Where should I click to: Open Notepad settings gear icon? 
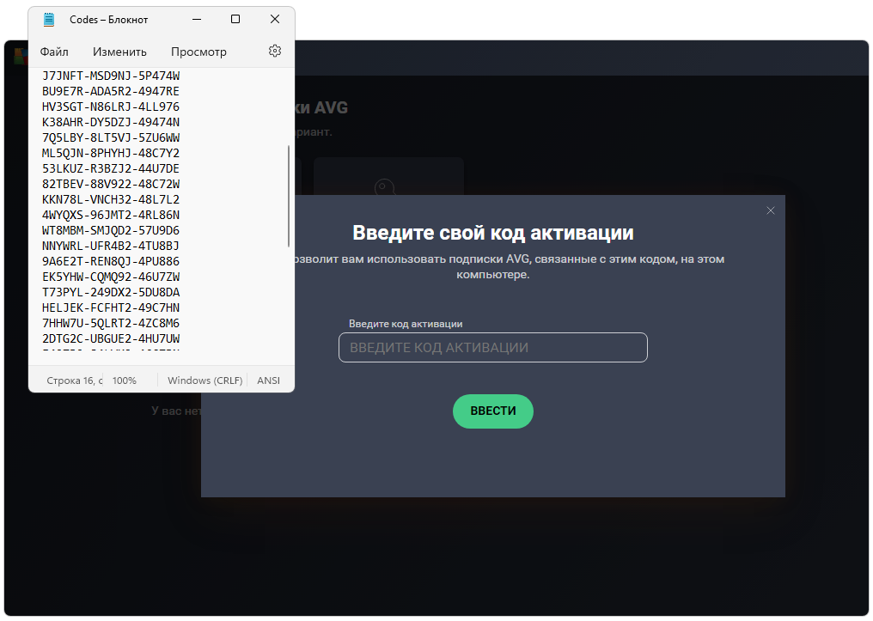274,52
